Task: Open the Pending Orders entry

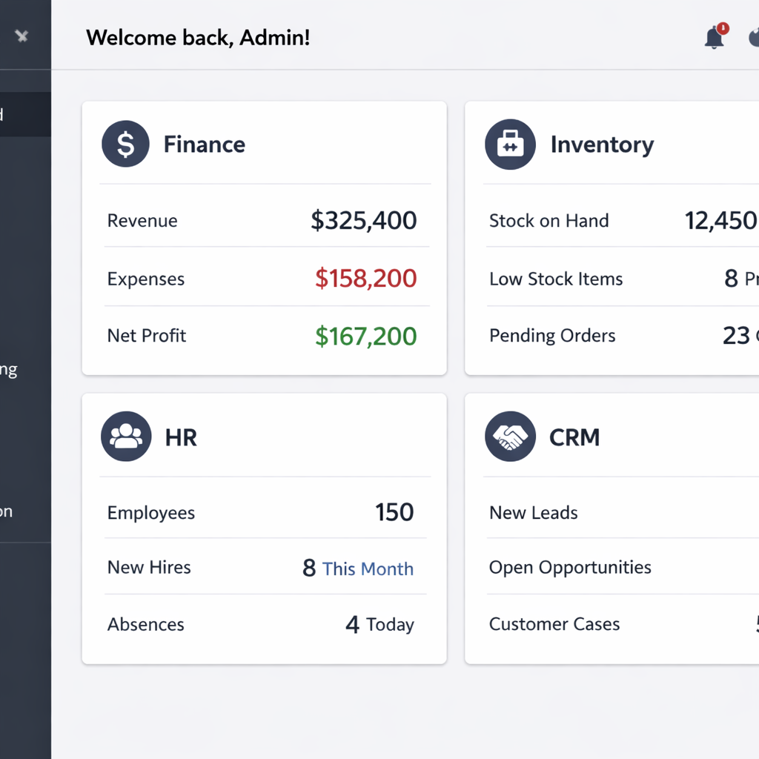Action: click(552, 336)
